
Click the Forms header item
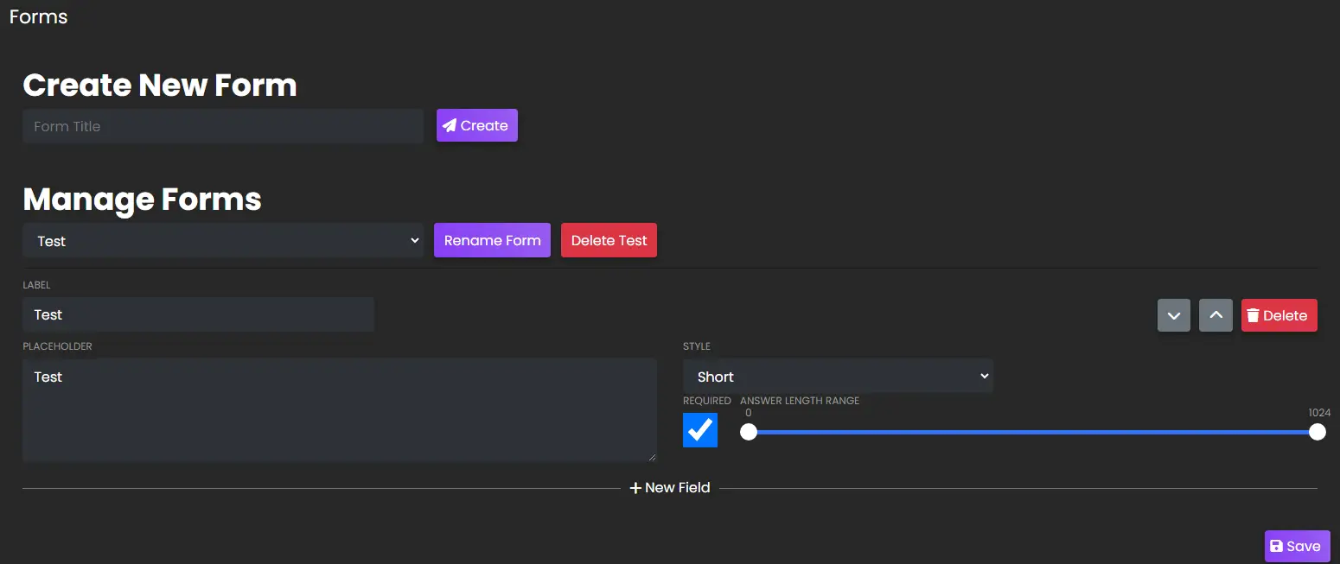tap(37, 16)
